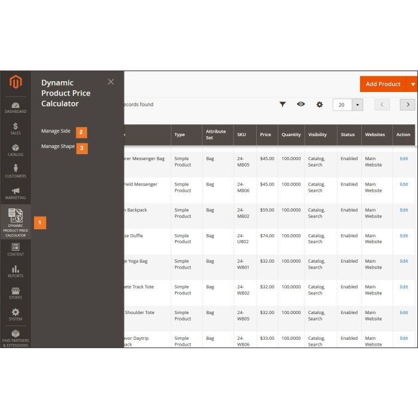This screenshot has height=418, width=418.
Task: Open the Sales menu icon
Action: [16, 128]
